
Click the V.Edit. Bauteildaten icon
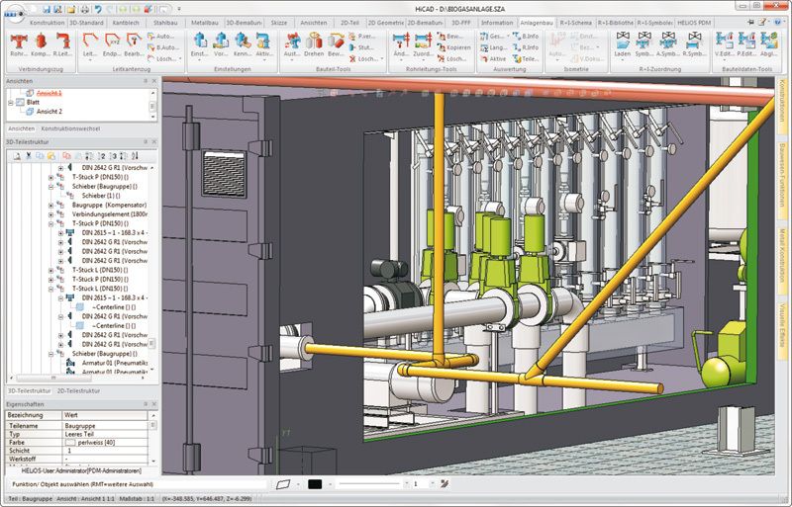coord(720,44)
